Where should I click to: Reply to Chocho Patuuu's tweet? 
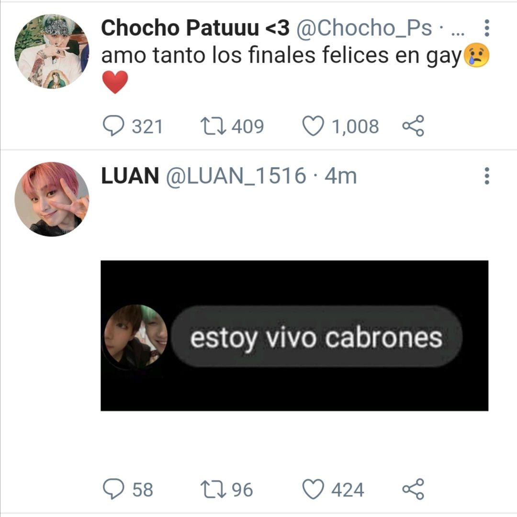113,125
